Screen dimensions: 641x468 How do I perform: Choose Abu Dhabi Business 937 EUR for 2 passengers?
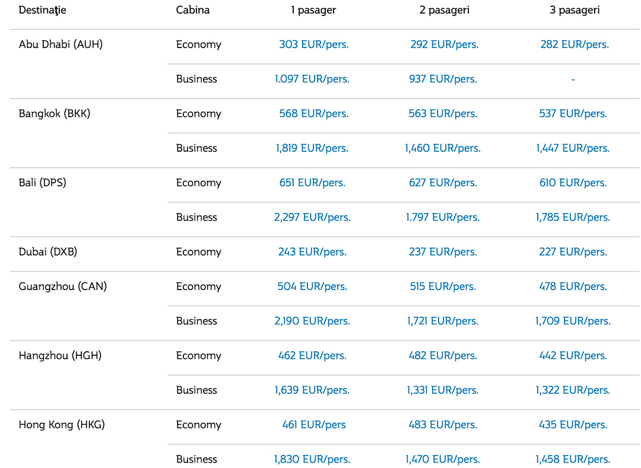443,79
